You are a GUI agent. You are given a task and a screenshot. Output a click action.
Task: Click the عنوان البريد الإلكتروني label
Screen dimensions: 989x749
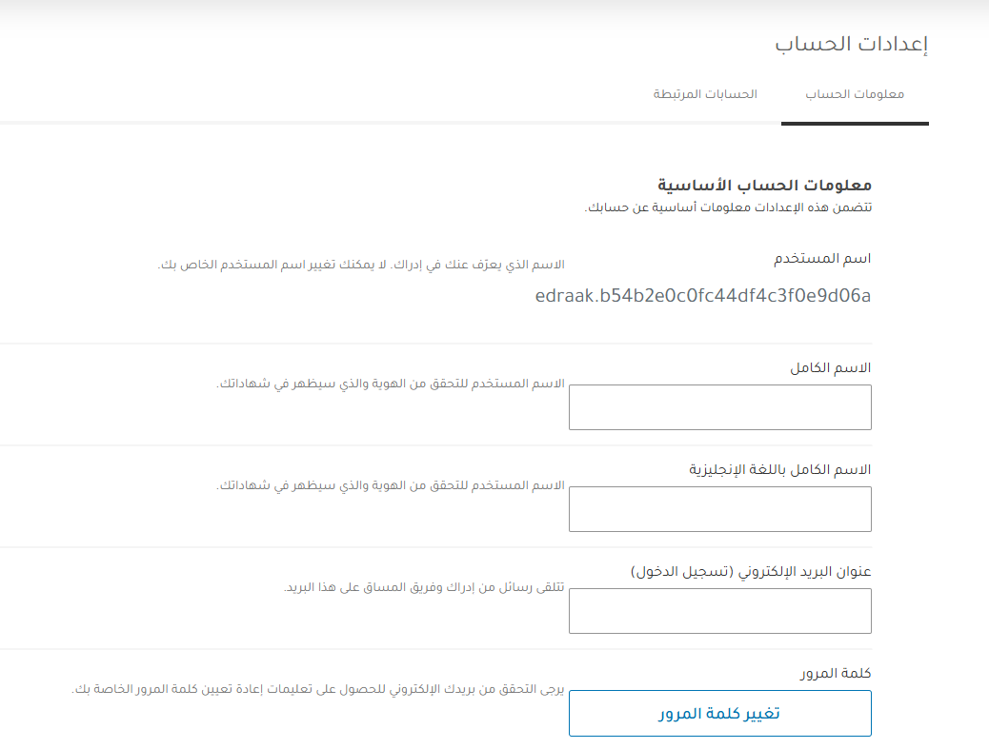(x=751, y=571)
